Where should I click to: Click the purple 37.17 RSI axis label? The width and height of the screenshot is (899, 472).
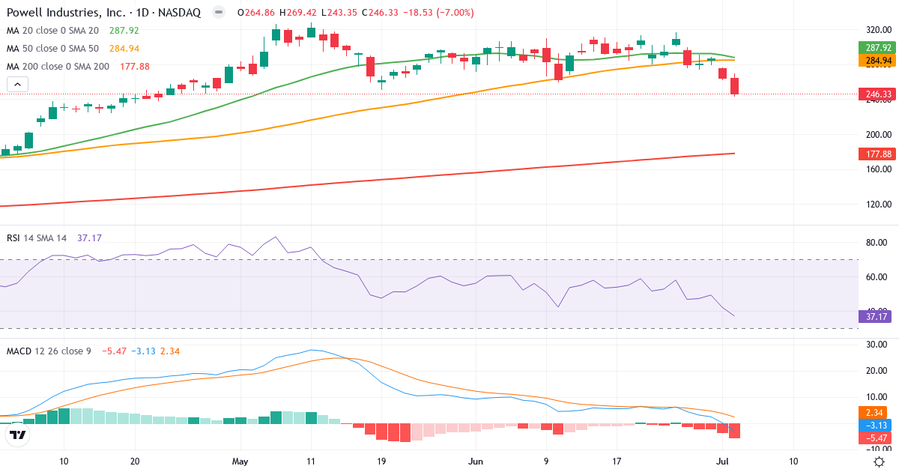click(875, 317)
